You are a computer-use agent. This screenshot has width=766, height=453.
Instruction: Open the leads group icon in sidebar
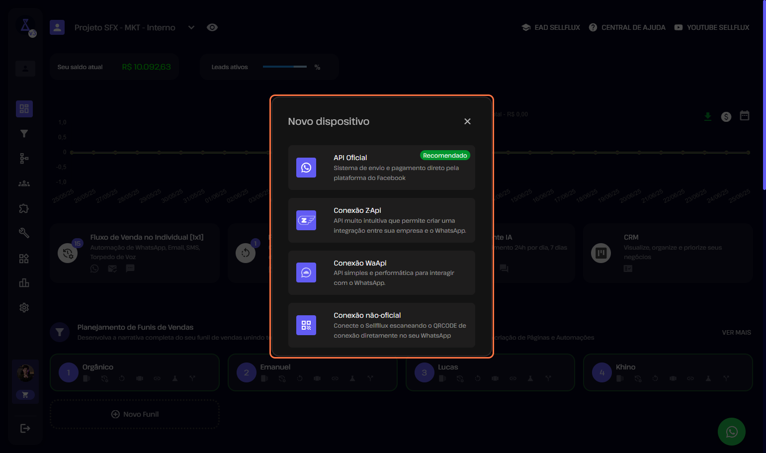click(x=24, y=183)
